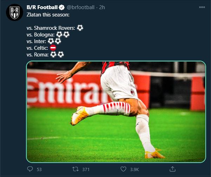
Task: Click the soccer ball emoji after Shamrock Rovers
Action: [80, 28]
